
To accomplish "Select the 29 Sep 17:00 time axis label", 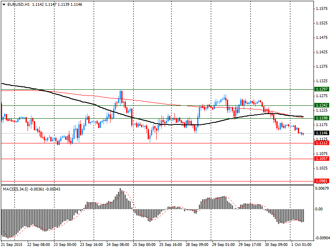I will [x=250, y=245].
